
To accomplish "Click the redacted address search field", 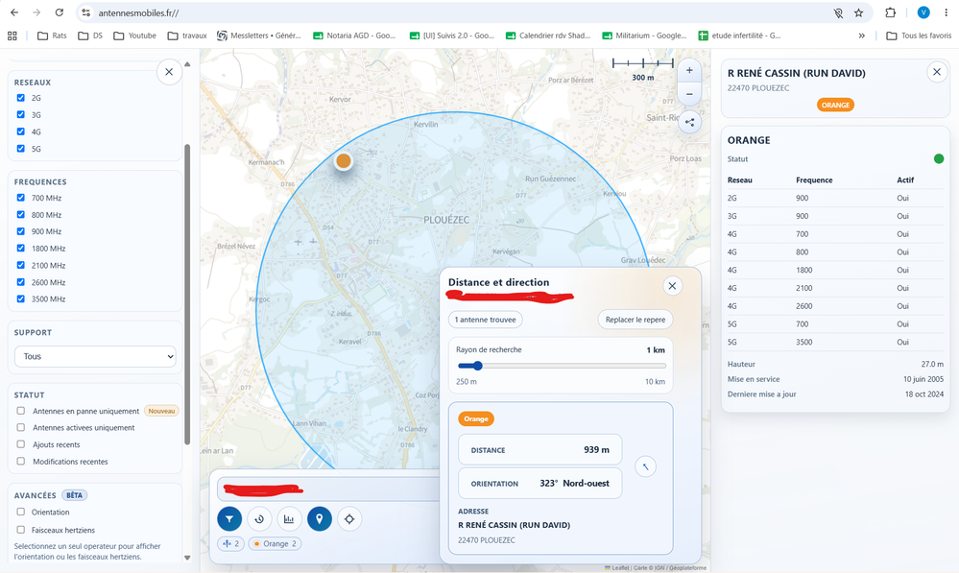I will (328, 489).
